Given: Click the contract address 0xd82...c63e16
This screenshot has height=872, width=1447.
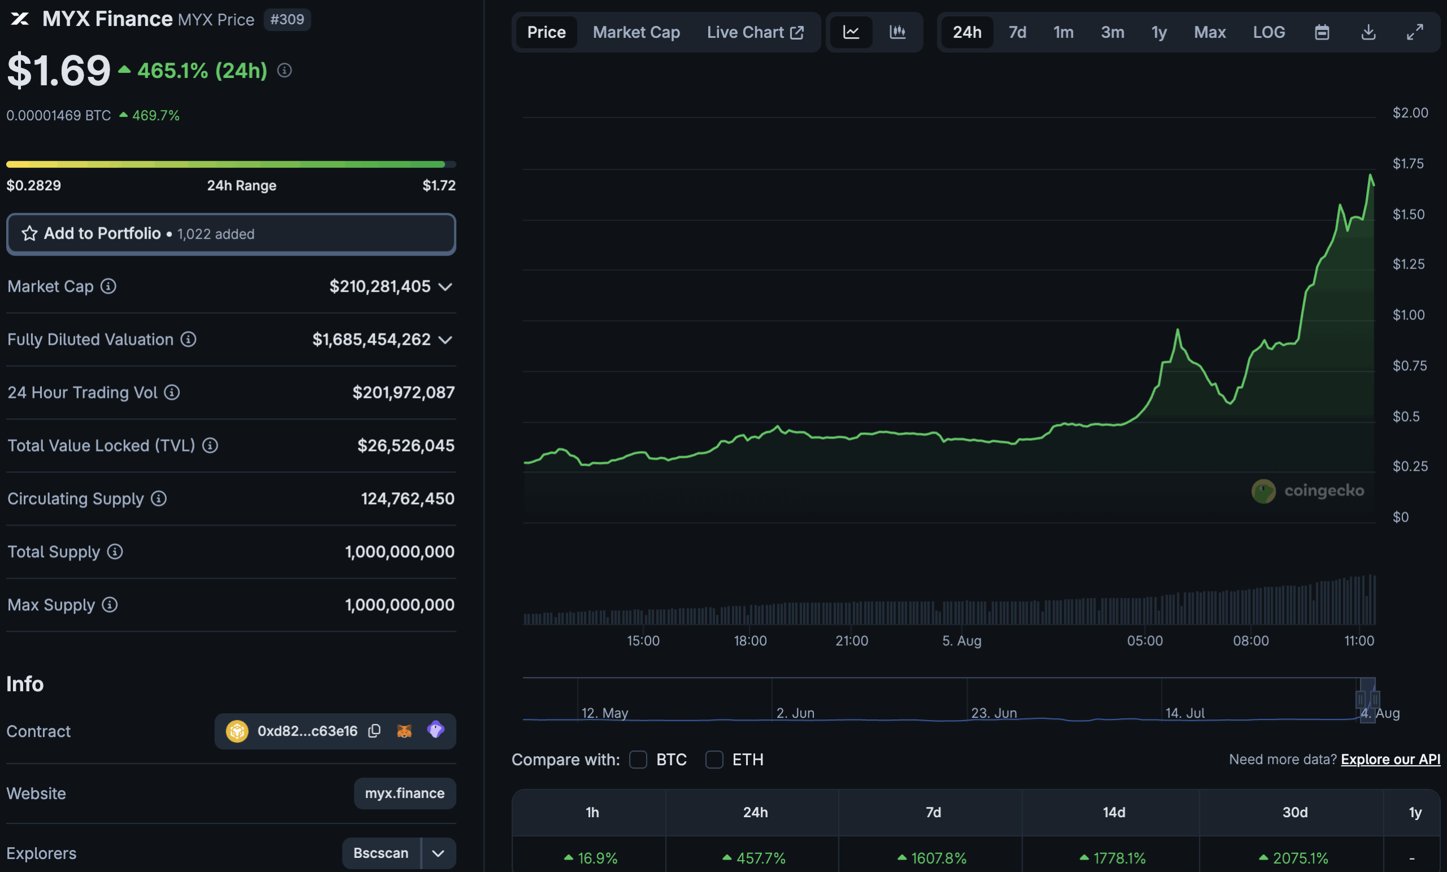Looking at the screenshot, I should coord(307,731).
